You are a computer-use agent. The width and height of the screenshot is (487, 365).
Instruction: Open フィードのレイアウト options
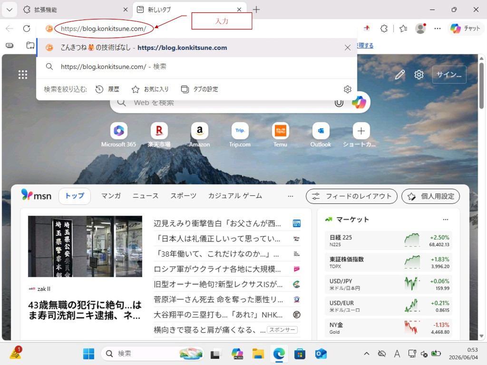pyautogui.click(x=351, y=196)
